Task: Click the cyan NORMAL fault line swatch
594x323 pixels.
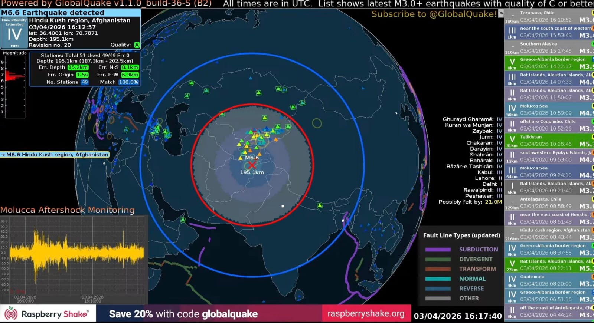Action: (x=438, y=279)
